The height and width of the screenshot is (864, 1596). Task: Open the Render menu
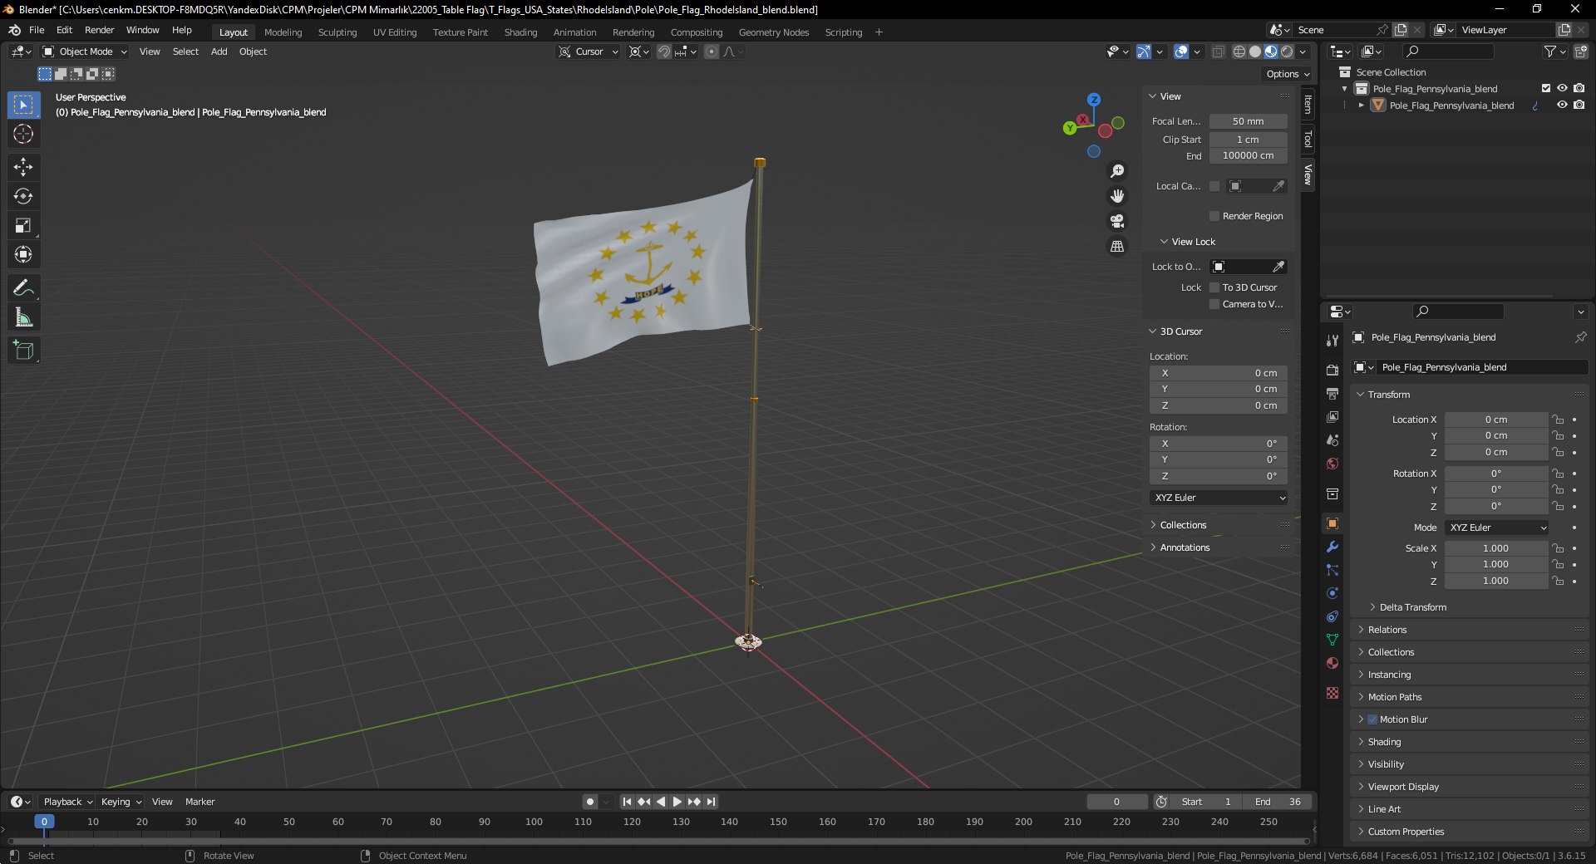coord(99,30)
